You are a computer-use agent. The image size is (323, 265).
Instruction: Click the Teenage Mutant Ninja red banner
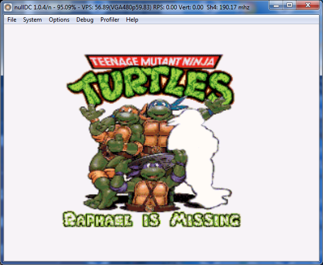click(x=154, y=62)
